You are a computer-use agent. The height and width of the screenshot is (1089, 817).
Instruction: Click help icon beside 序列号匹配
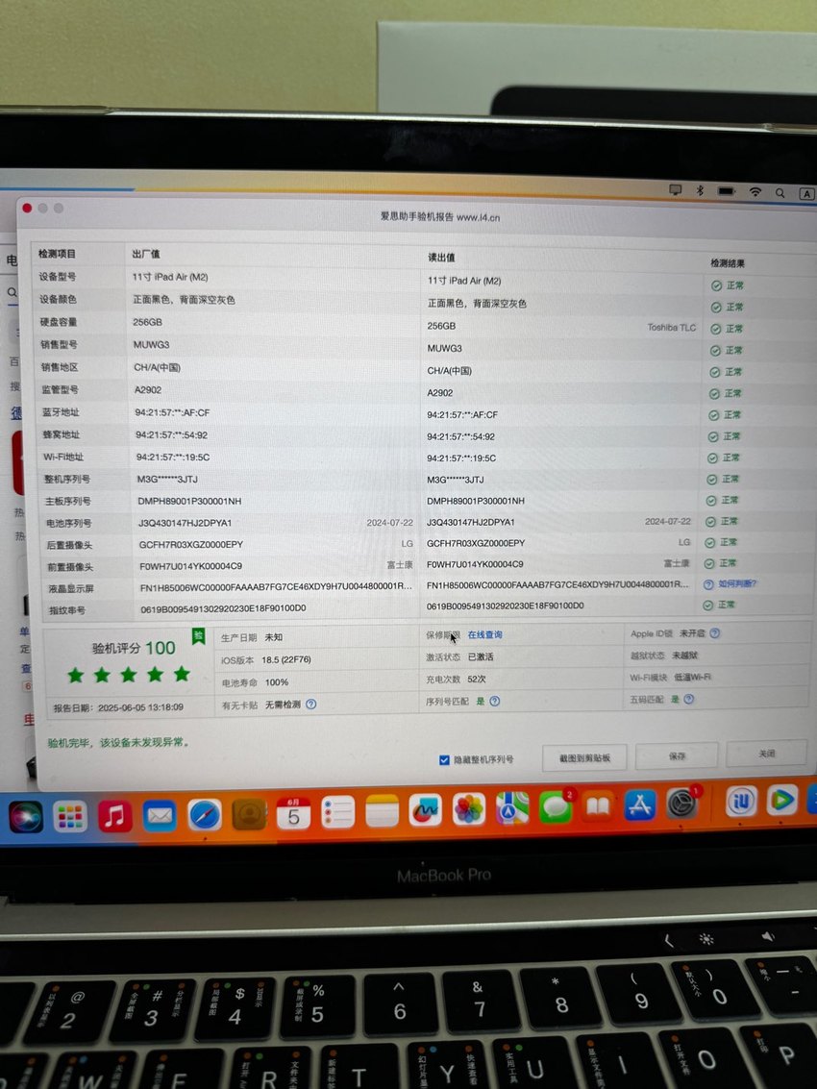[495, 702]
